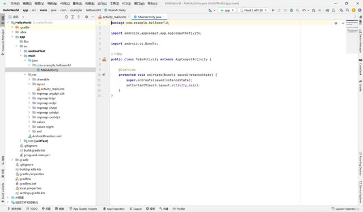This screenshot has width=363, height=212.
Task: Click the related XML file gutter icon on line 7
Action: pos(104,59)
